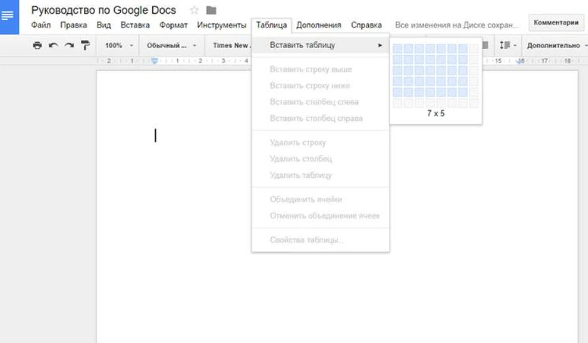
Task: Click the Print icon
Action: pos(37,45)
